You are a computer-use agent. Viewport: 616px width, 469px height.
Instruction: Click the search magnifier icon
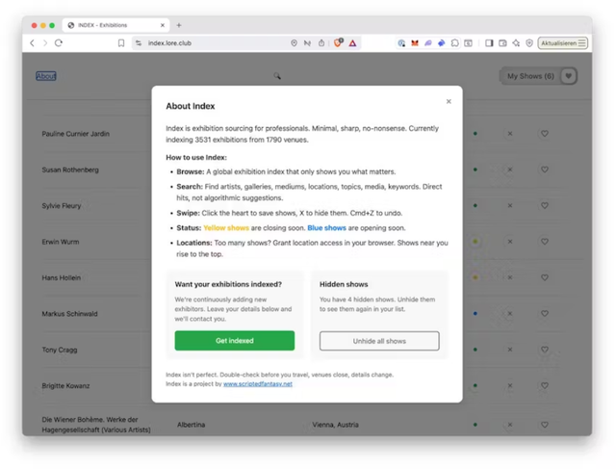(276, 76)
